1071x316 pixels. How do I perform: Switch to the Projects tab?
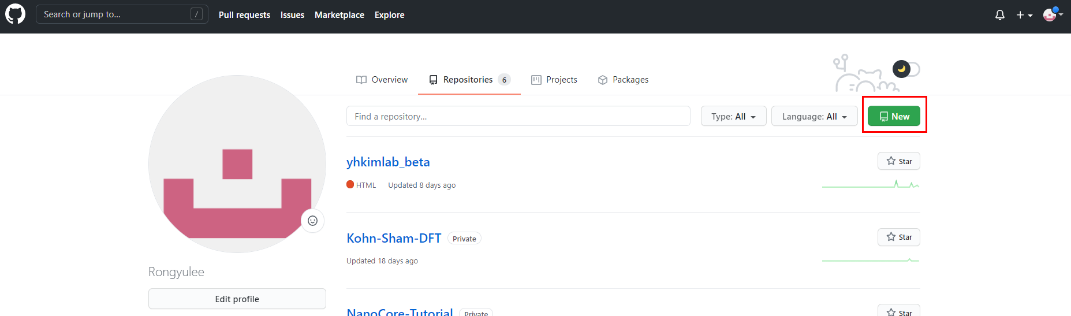pos(554,80)
